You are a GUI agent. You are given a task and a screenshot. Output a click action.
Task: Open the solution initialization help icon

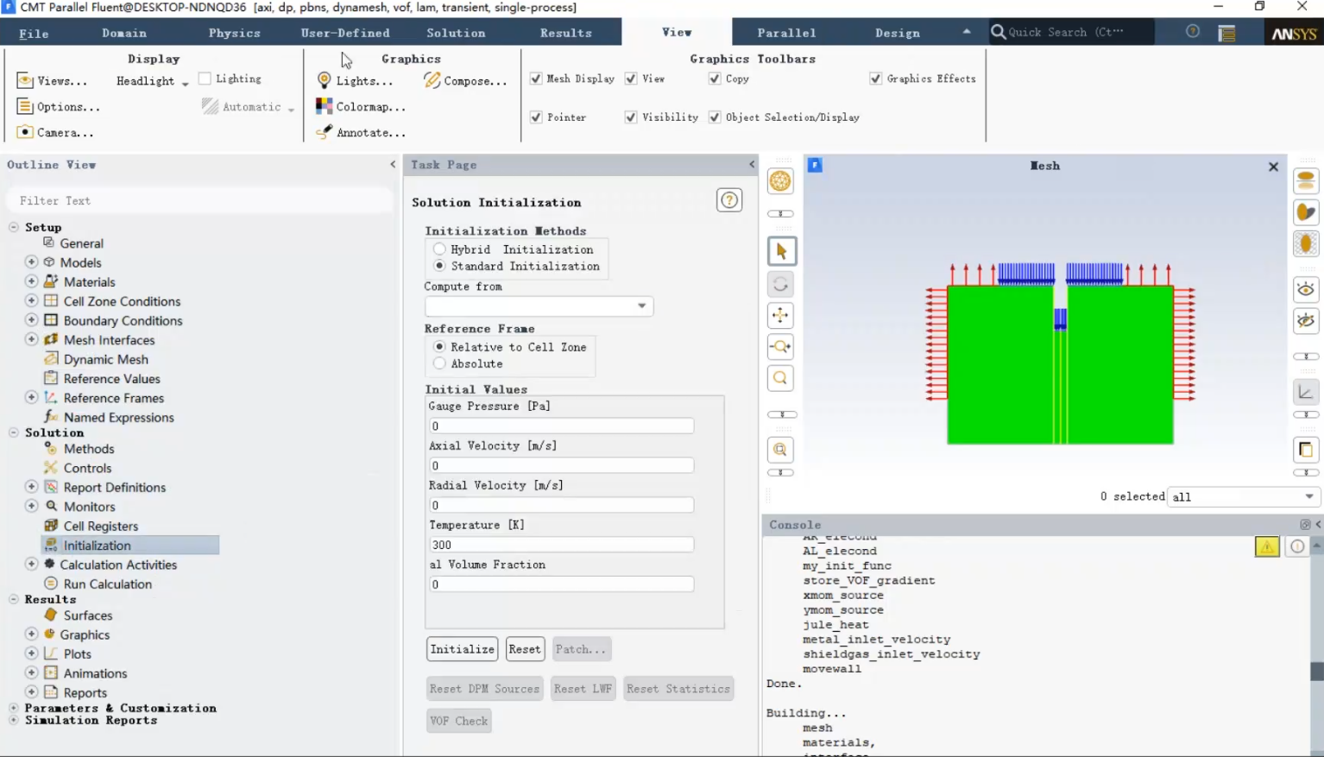[x=729, y=200]
